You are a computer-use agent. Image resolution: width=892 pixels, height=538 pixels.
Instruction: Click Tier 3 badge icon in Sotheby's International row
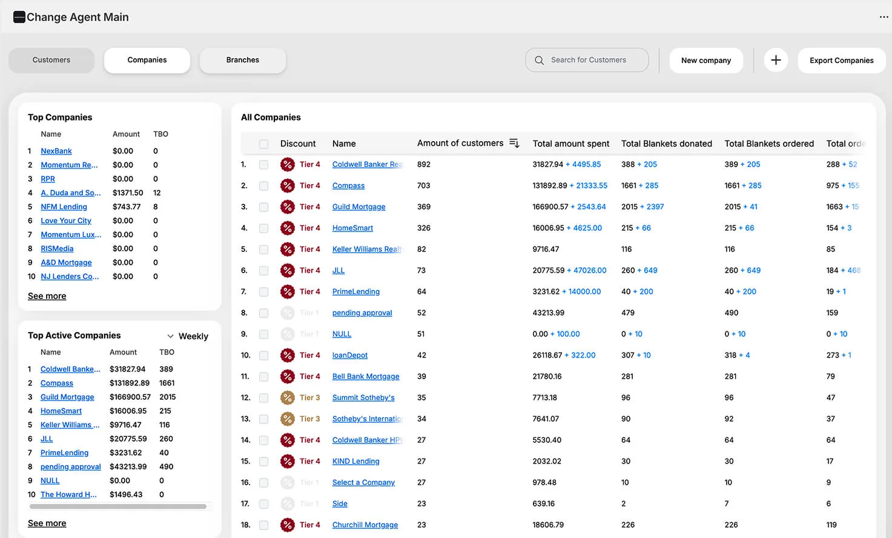(288, 419)
